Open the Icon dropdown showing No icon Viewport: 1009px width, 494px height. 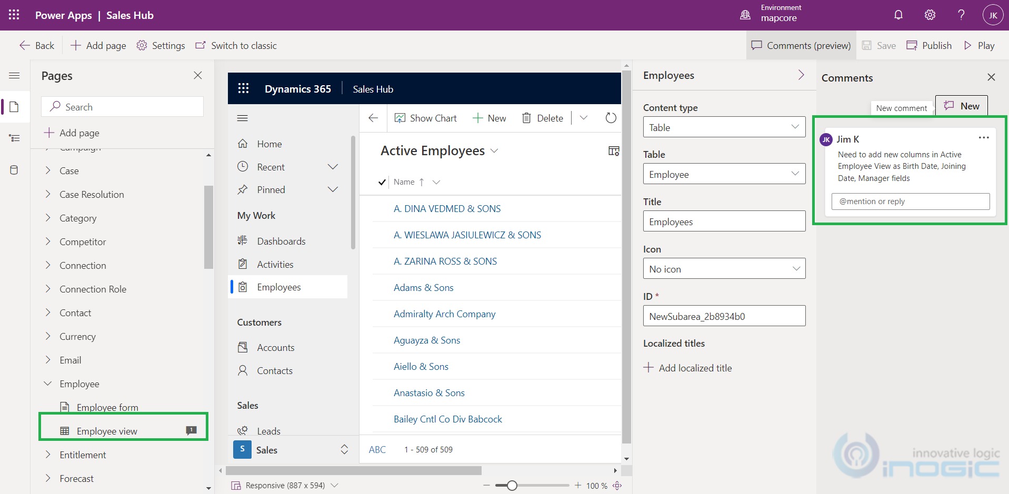(724, 268)
